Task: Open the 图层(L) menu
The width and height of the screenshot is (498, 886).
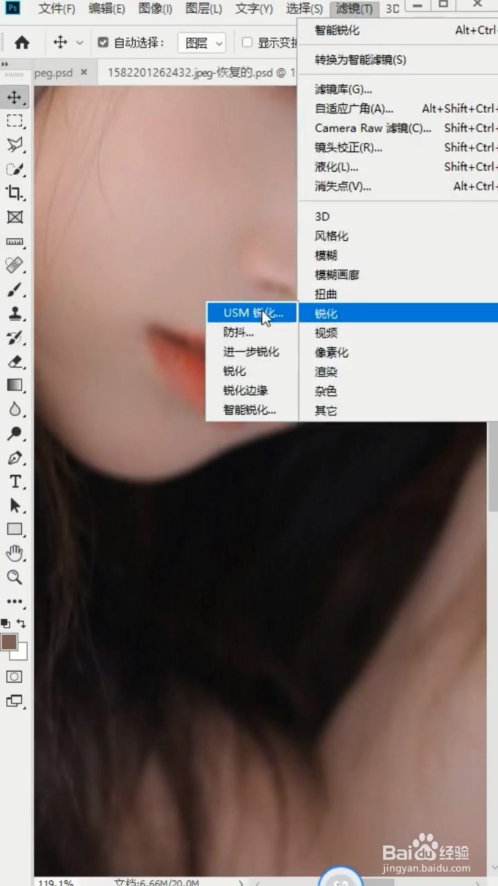Action: (204, 9)
